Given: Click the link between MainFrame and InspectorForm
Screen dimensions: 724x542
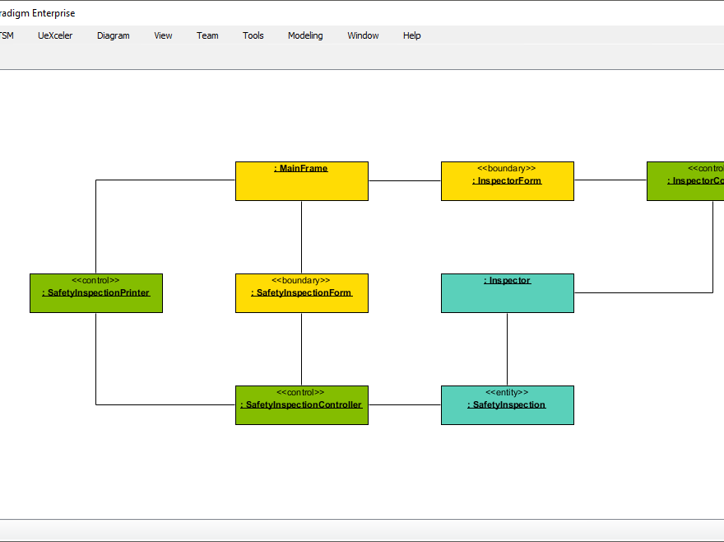Looking at the screenshot, I should (x=405, y=180).
